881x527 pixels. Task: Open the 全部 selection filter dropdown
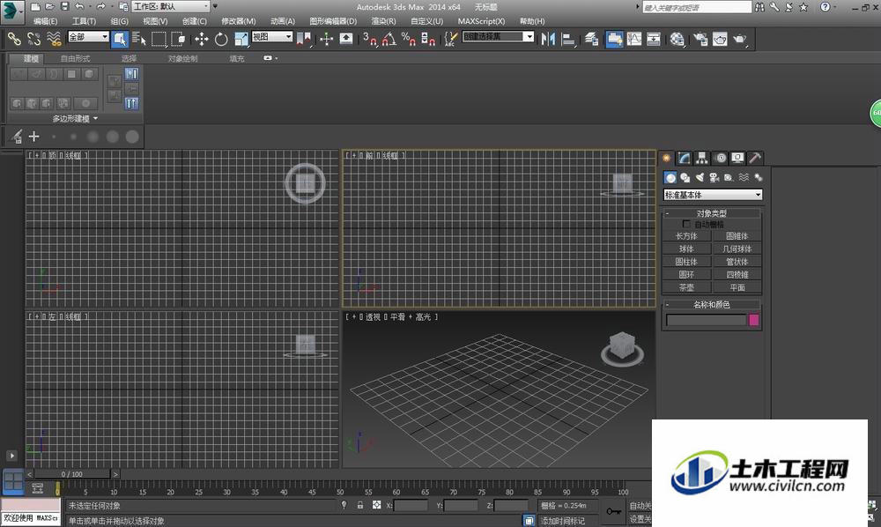tap(88, 36)
